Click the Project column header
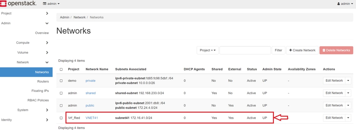This screenshot has width=356, height=136. point(74,69)
